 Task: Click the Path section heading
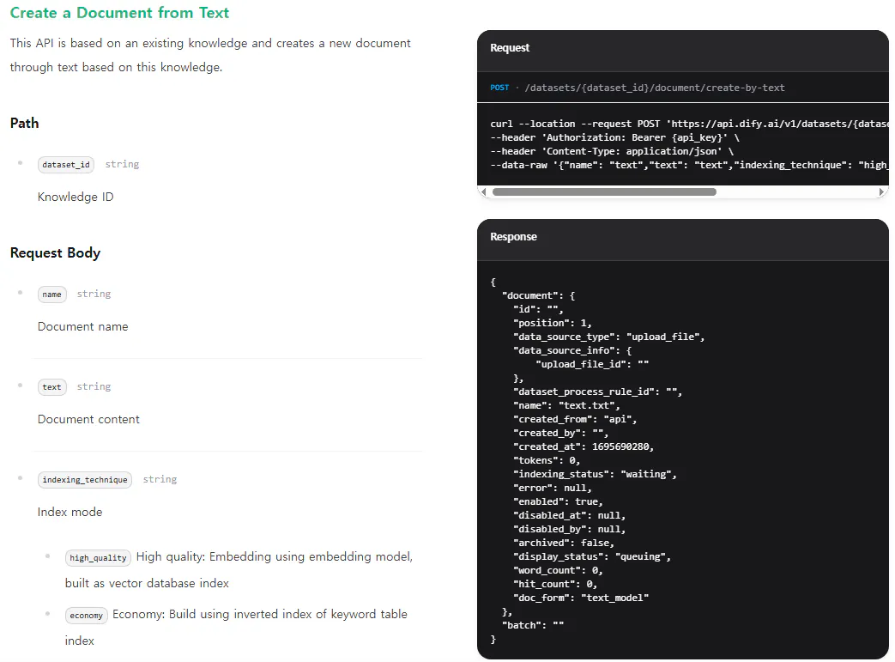24,124
